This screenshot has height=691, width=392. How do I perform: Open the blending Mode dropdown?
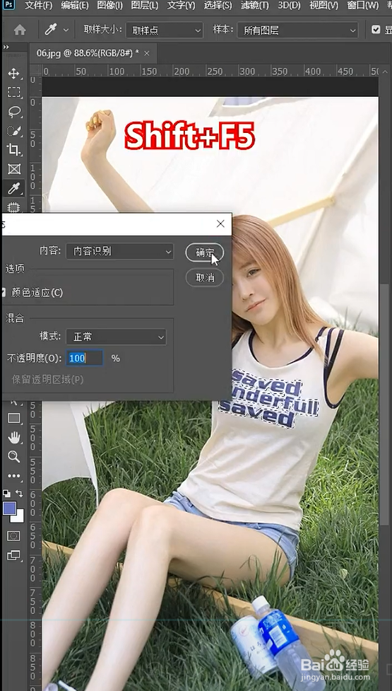point(116,337)
